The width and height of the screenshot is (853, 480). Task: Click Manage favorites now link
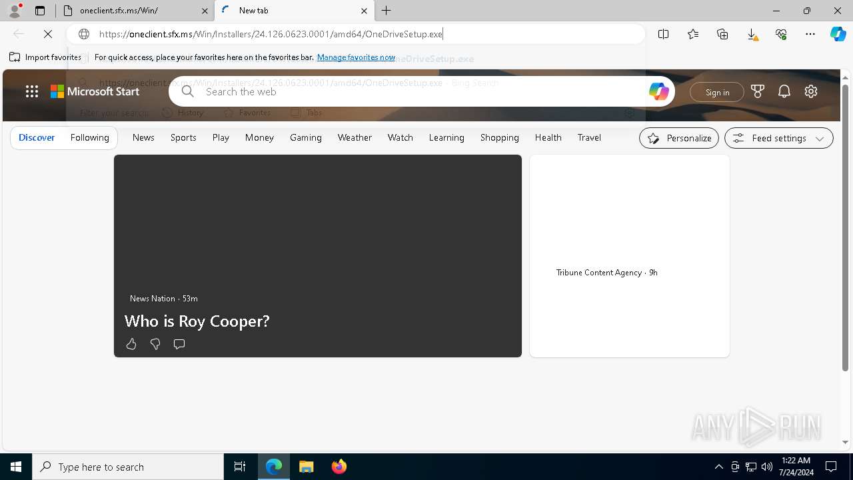click(x=356, y=57)
